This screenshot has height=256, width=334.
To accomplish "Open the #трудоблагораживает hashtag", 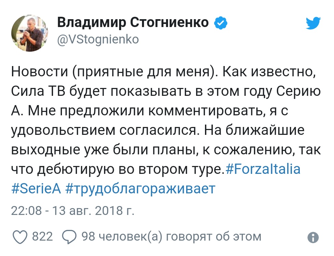I will (x=141, y=189).
